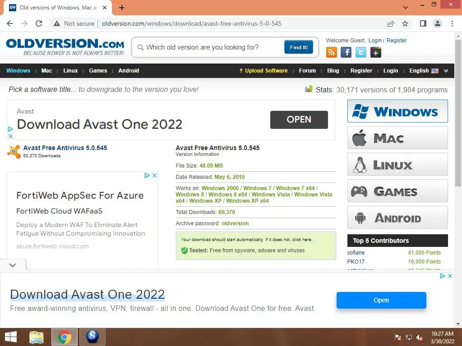Screen dimensions: 462x346
Task: Share this page icon in address bar
Action: (391, 23)
